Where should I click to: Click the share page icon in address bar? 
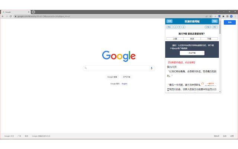pos(207,16)
